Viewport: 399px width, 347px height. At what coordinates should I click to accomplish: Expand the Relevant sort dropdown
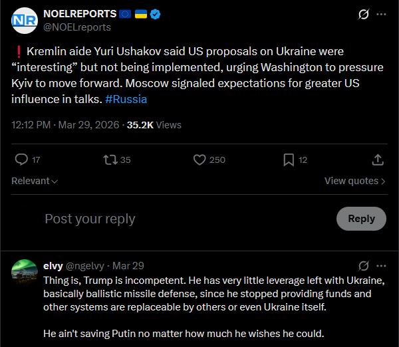click(x=35, y=181)
